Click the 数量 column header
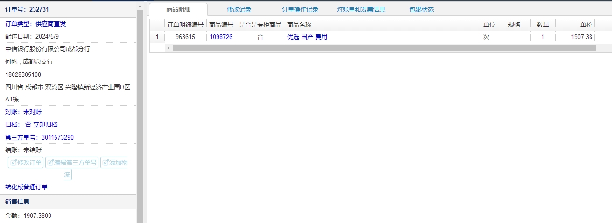Screen dimensions: 612x223 point(543,25)
